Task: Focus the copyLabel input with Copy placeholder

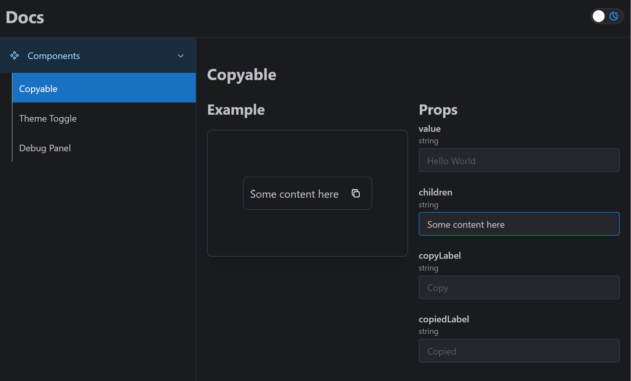Action: [519, 288]
